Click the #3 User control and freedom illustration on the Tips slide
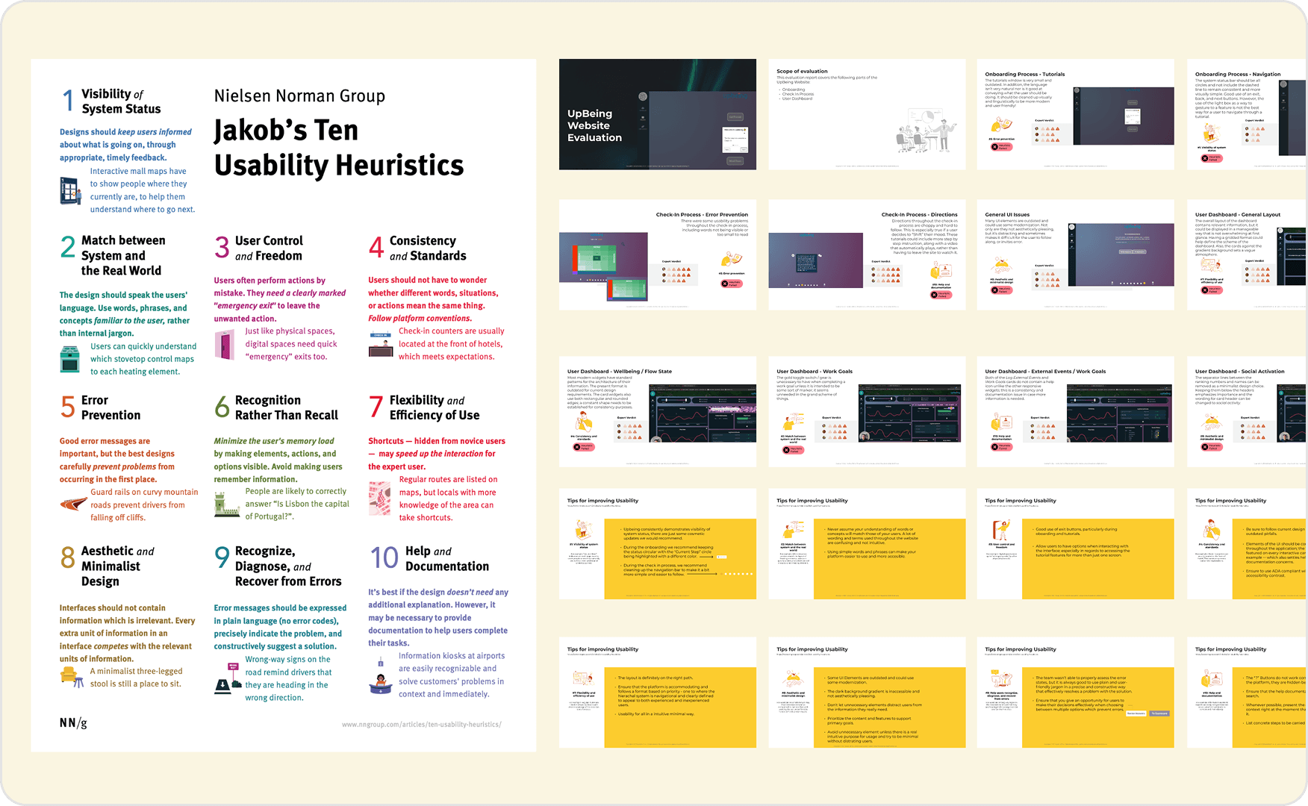The width and height of the screenshot is (1308, 806). 1001,531
